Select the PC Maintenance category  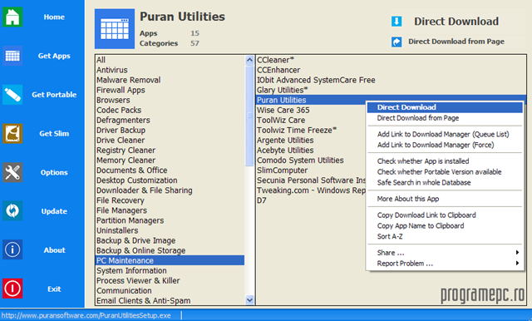[x=170, y=260]
